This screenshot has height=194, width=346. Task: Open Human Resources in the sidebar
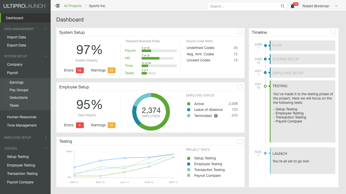click(x=22, y=117)
